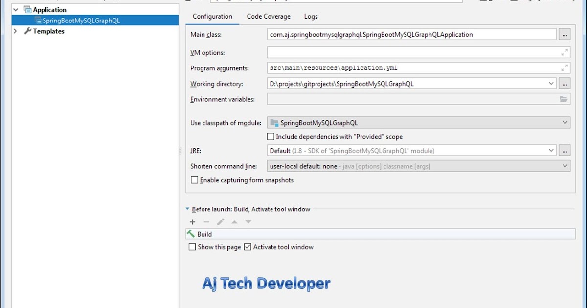Click the SpringBootMySQLGraphQL module folder icon
This screenshot has height=308, width=587.
pos(274,123)
